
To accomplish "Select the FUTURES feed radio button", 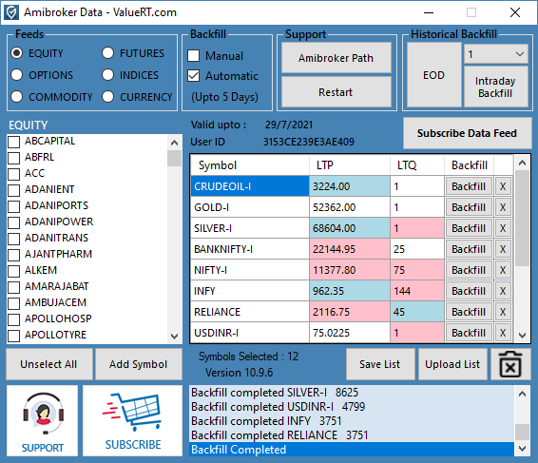I will coord(107,53).
